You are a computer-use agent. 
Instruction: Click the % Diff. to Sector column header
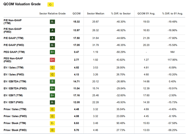pyautogui.click(x=121, y=13)
